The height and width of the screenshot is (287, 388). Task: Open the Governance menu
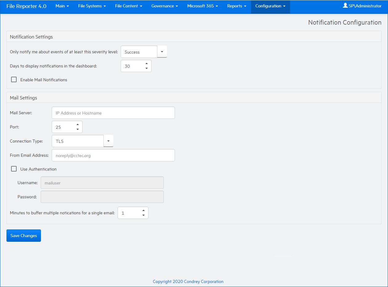(x=164, y=6)
